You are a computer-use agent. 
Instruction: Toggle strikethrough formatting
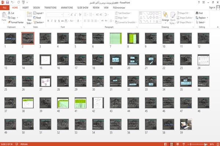(62, 21)
